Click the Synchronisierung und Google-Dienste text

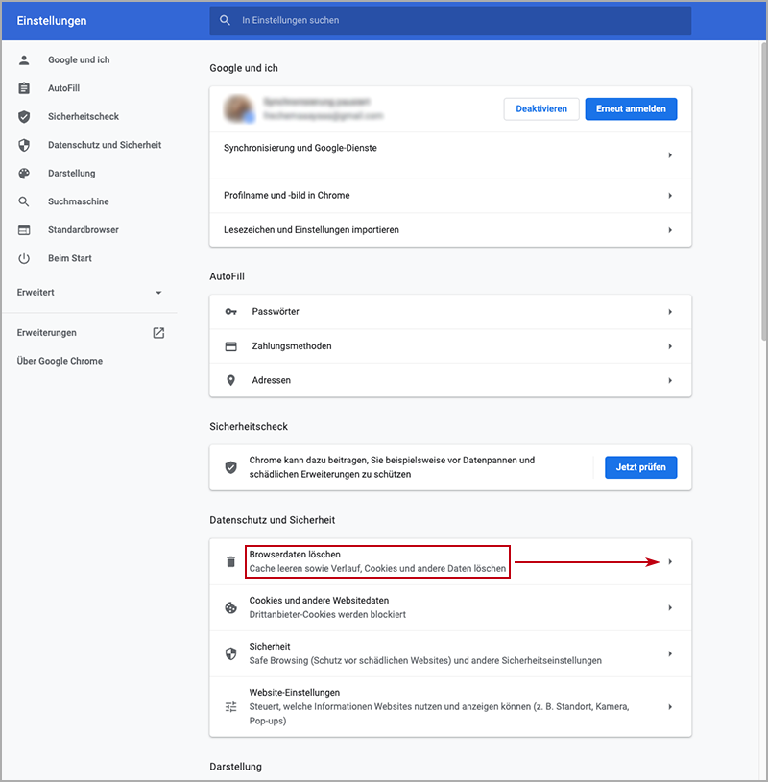tap(300, 148)
